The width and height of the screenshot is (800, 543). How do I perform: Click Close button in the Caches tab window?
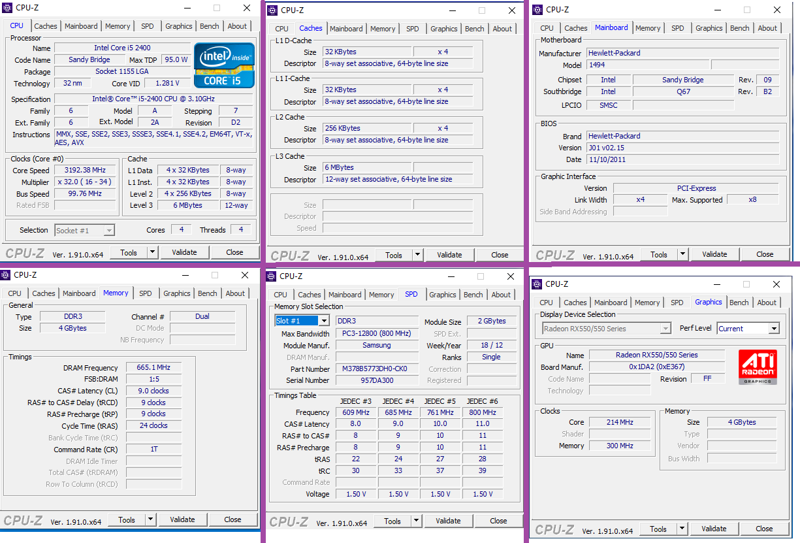click(x=500, y=255)
